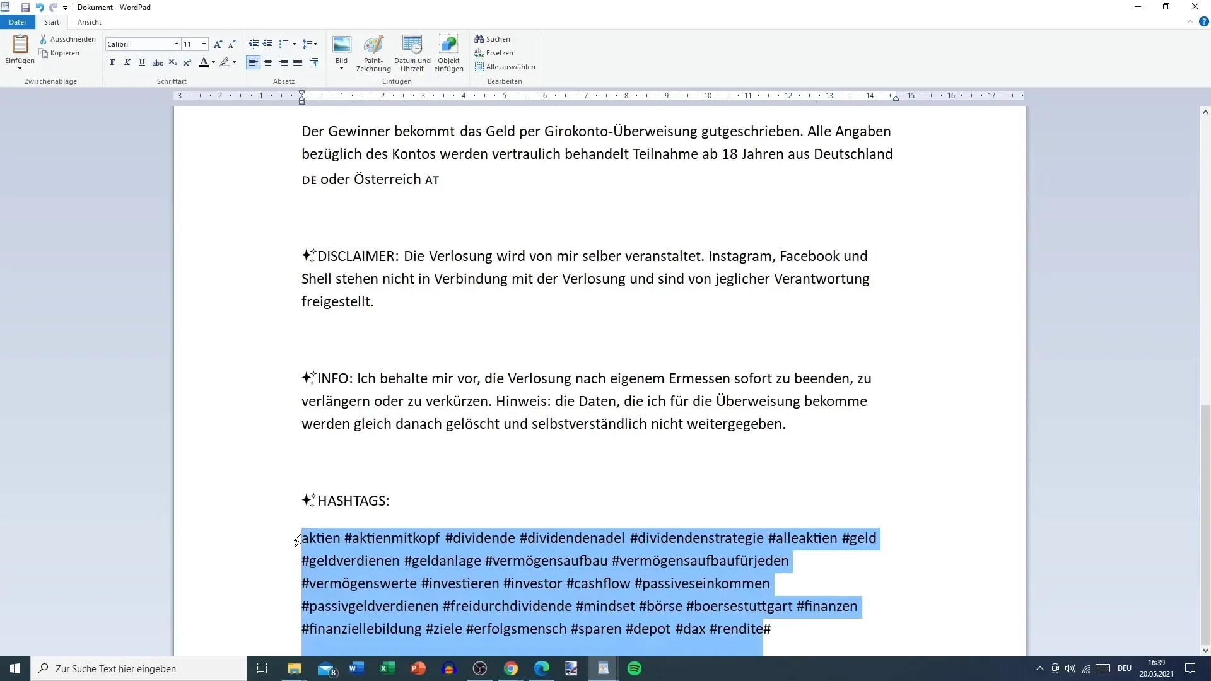Cut selection with Ausschneiden

pos(67,39)
